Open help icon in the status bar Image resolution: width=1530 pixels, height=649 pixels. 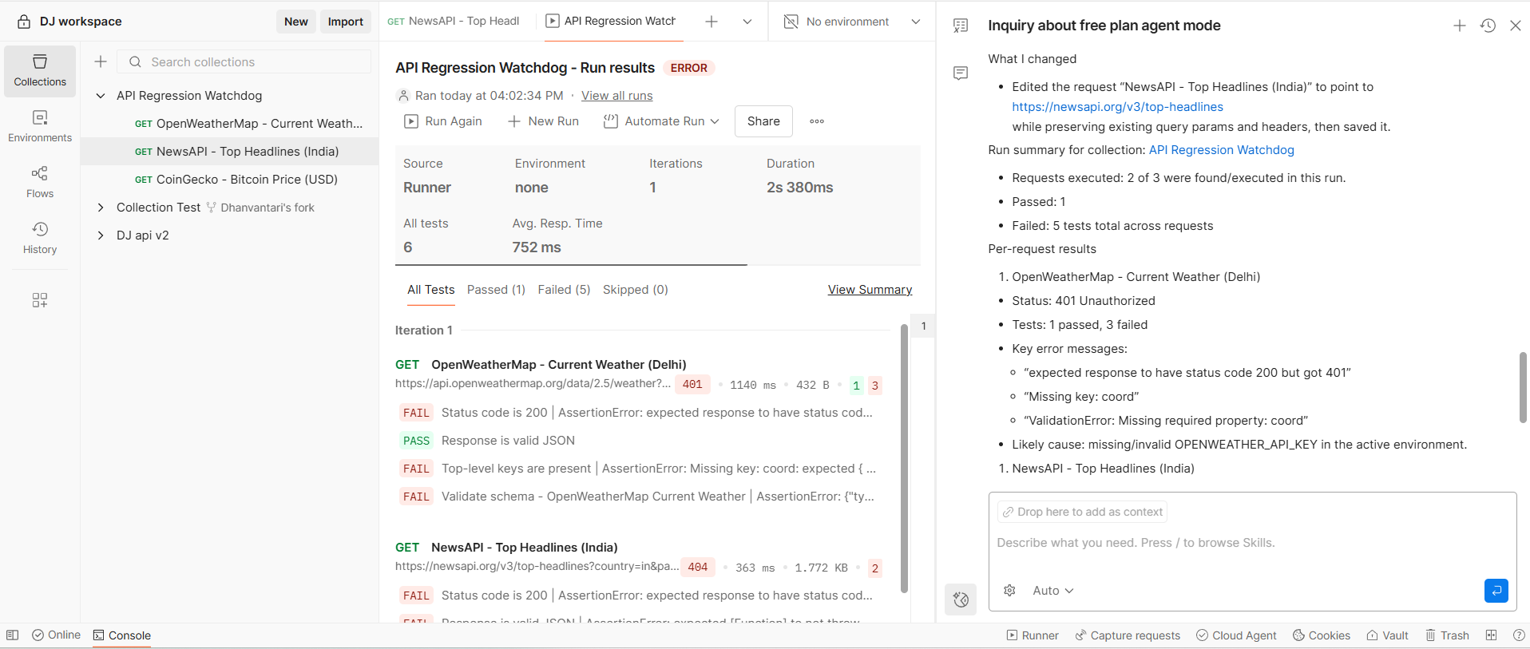tap(1519, 635)
